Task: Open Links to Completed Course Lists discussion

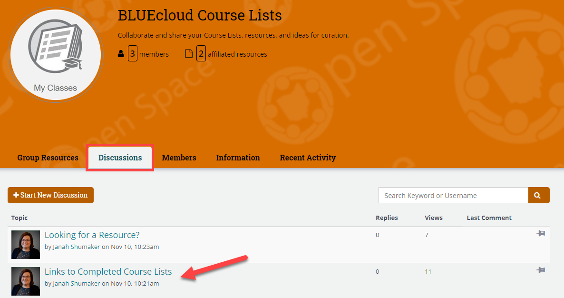Action: tap(108, 272)
